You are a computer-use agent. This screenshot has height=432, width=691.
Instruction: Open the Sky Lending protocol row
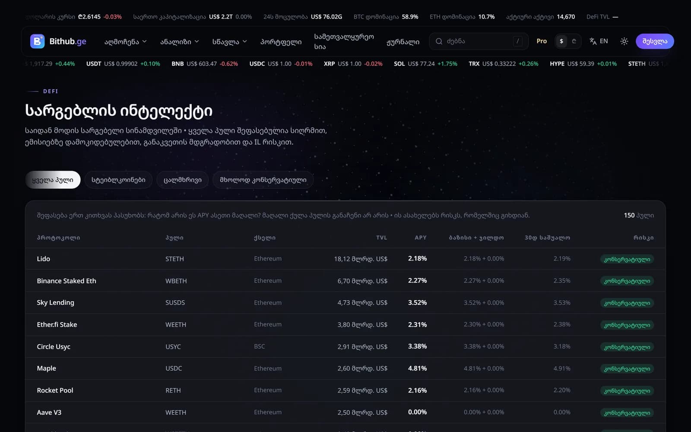pyautogui.click(x=345, y=302)
